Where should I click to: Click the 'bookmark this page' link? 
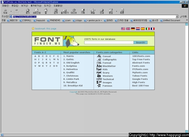click(46, 29)
